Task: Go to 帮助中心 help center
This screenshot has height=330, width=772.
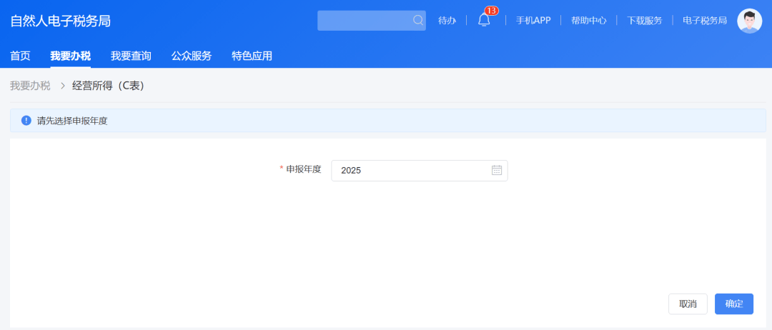Action: [x=588, y=21]
